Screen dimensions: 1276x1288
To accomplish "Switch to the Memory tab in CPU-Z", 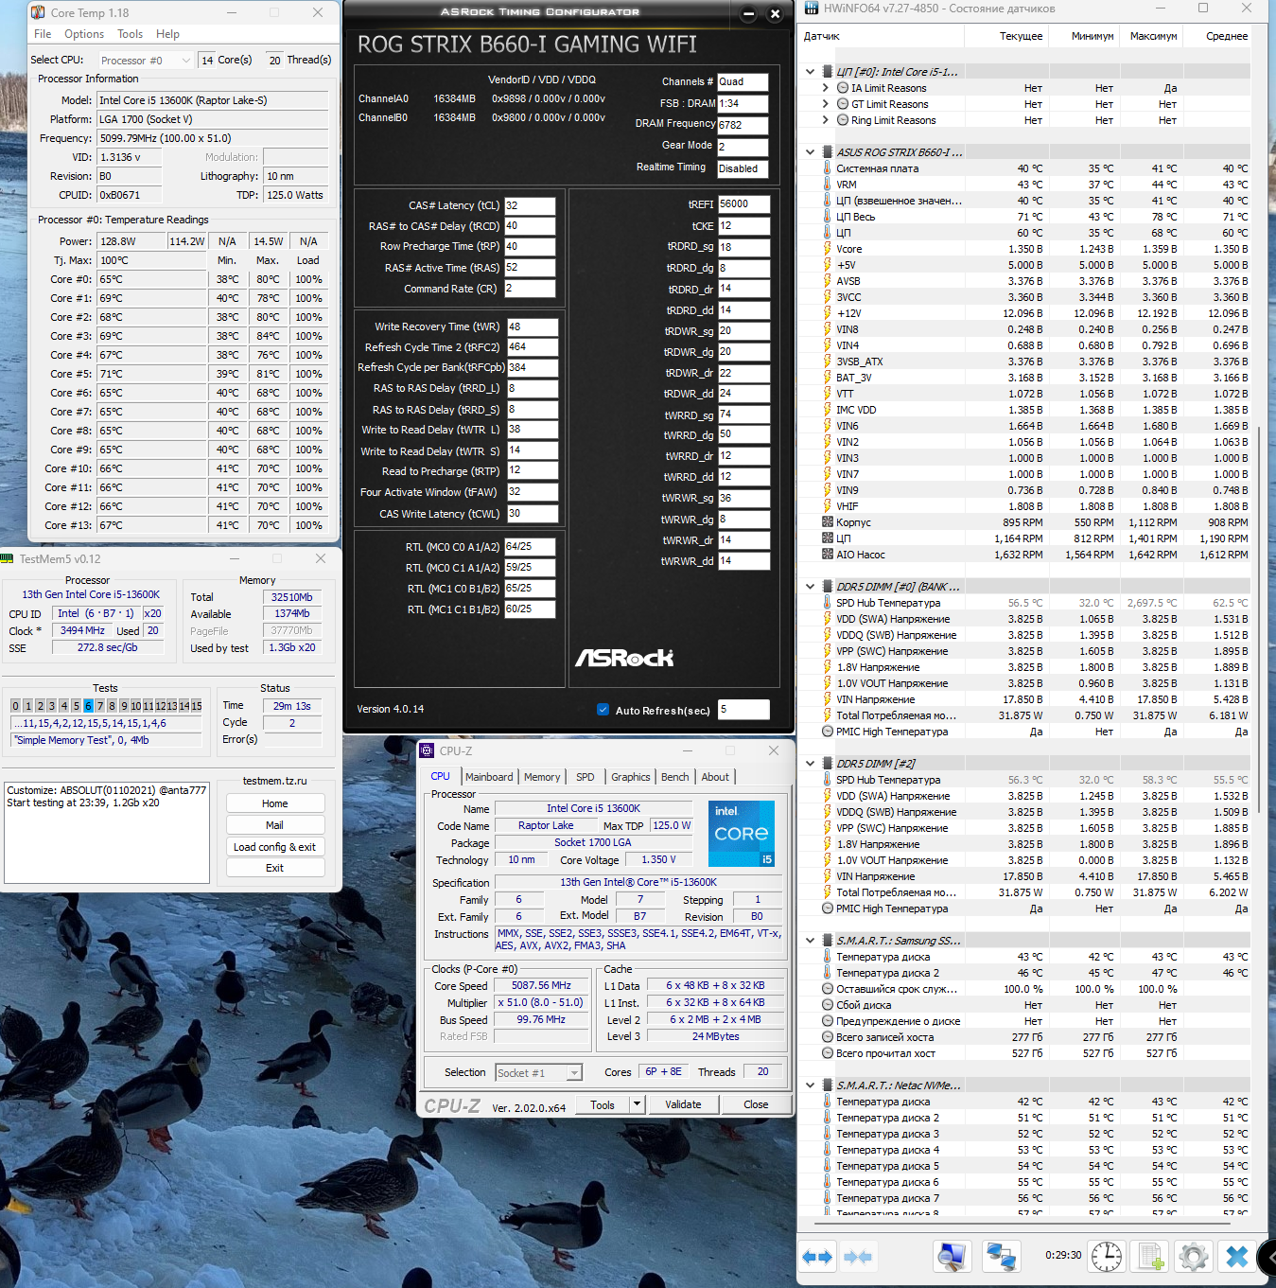I will (542, 777).
